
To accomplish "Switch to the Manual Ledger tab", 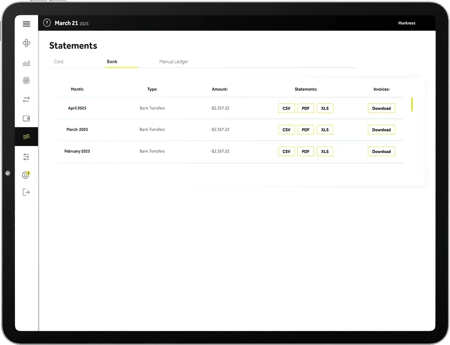I will tap(174, 62).
